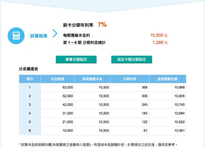Viewport: 205px width, 149px height.
Task: Click the 分息攤還表 table title
Action: (x=28, y=69)
